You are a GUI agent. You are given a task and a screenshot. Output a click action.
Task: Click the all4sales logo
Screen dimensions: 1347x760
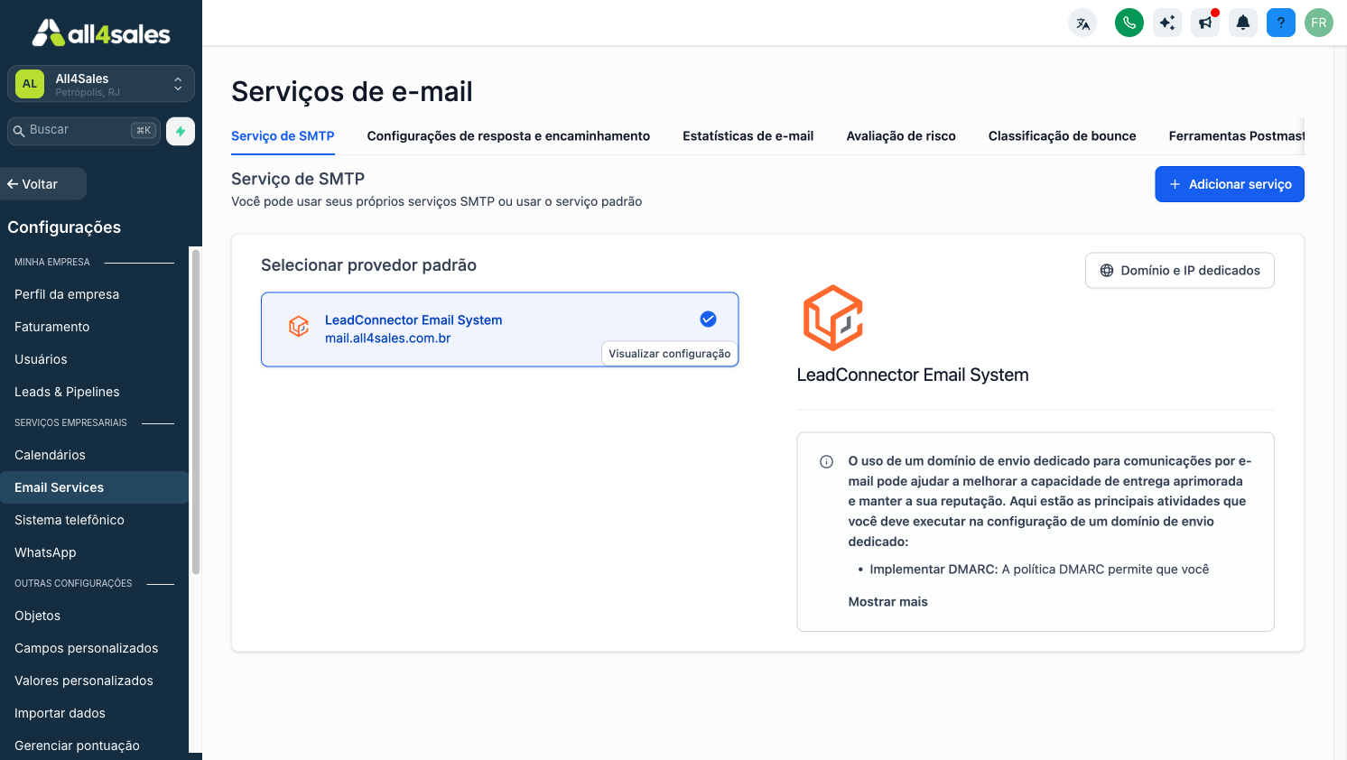[x=101, y=33]
